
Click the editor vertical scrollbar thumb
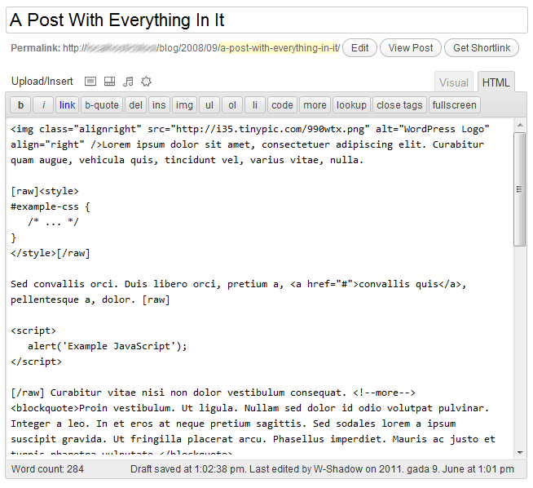coord(520,189)
